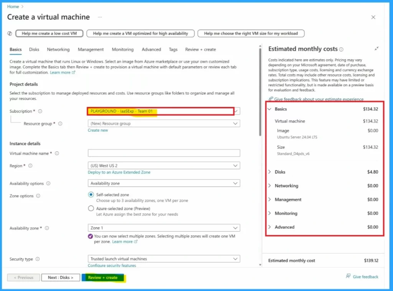Viewport: 393px width, 291px height.
Task: Switch to the Networking tab
Action: point(58,50)
